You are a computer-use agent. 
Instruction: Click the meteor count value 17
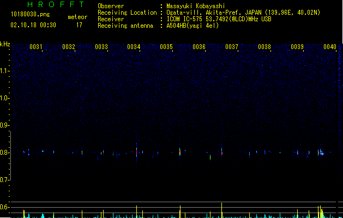click(79, 25)
